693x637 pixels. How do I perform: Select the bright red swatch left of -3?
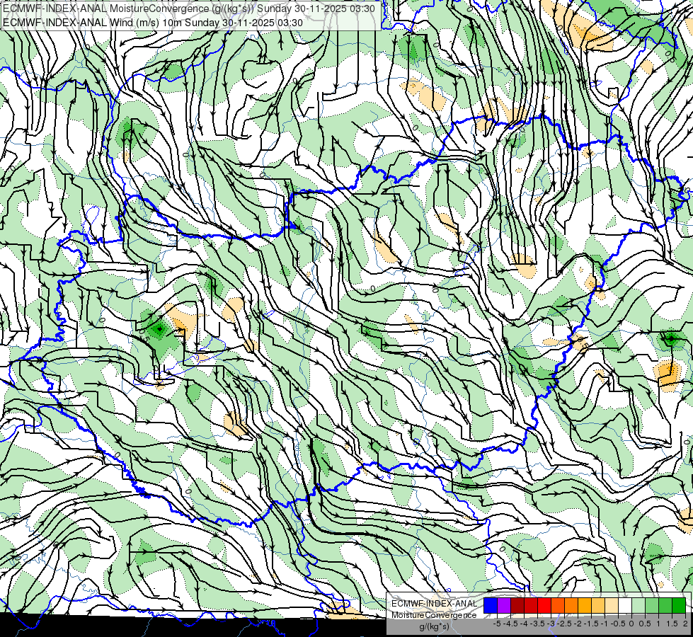click(x=544, y=606)
